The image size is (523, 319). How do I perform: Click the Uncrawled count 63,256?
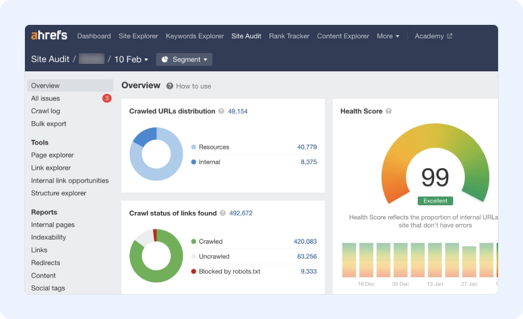point(307,256)
